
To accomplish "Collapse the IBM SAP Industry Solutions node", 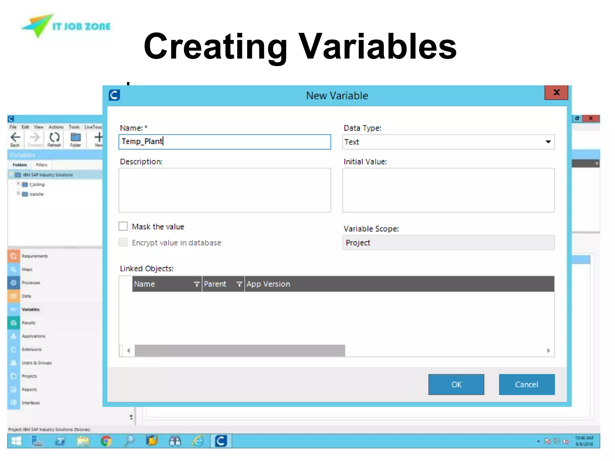I will (11, 174).
